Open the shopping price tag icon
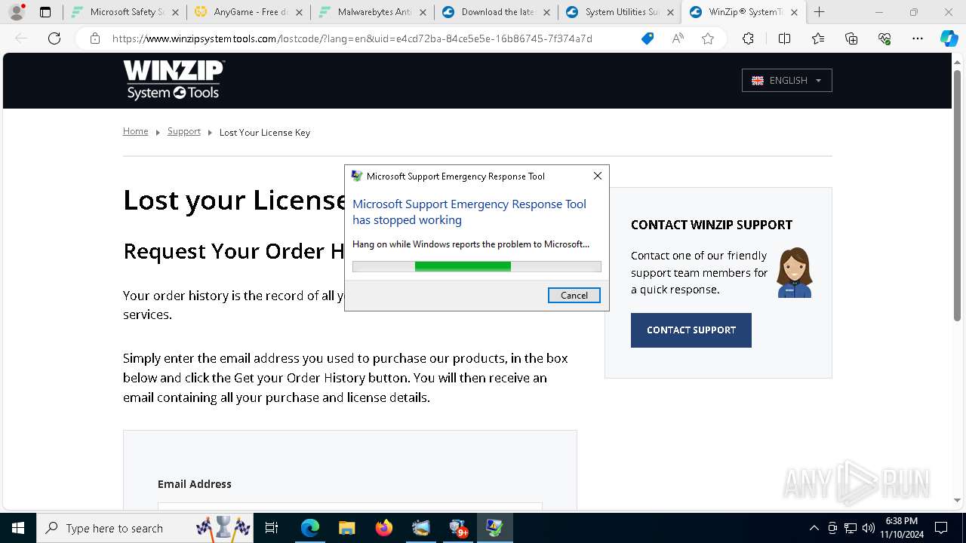The height and width of the screenshot is (543, 966). pyautogui.click(x=647, y=38)
